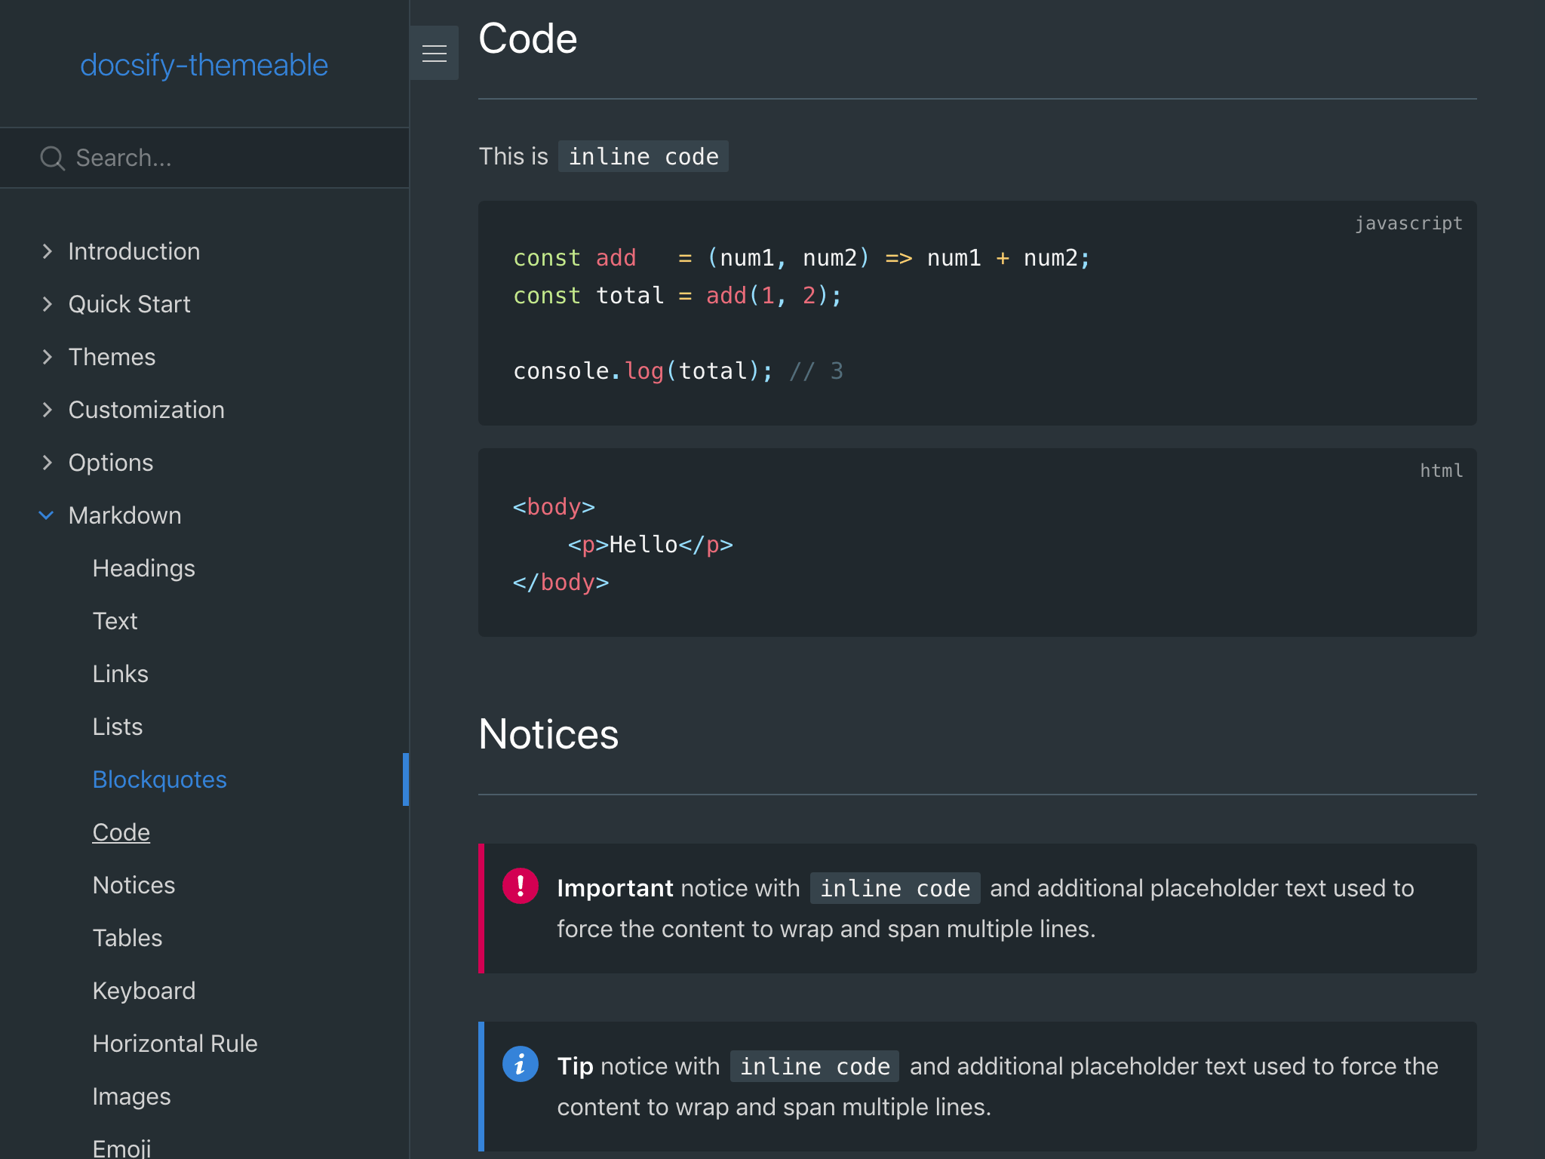Open the Headings page
Viewport: 1545px width, 1159px height.
pyautogui.click(x=144, y=568)
